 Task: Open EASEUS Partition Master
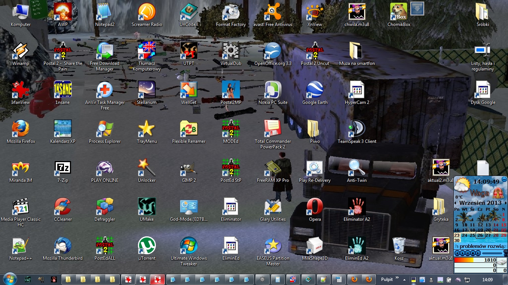tap(273, 251)
